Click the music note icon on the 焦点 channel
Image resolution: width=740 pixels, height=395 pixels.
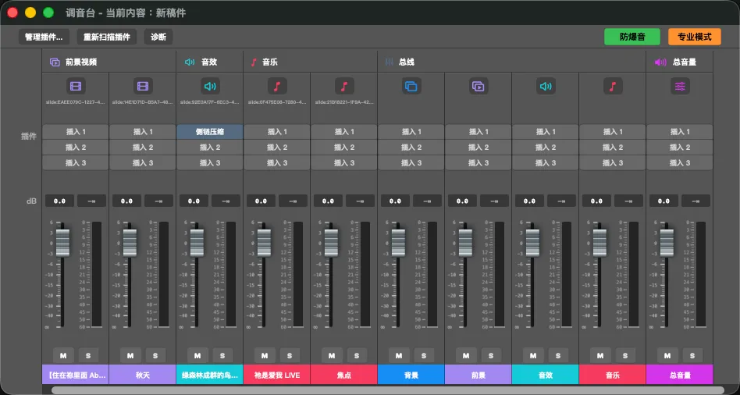point(344,86)
